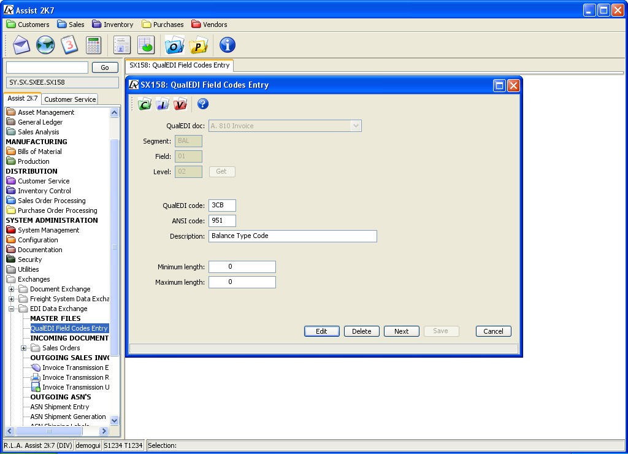Image resolution: width=628 pixels, height=454 pixels.
Task: Click the tree's vertical scrollbar down arrow
Action: pyautogui.click(x=115, y=420)
